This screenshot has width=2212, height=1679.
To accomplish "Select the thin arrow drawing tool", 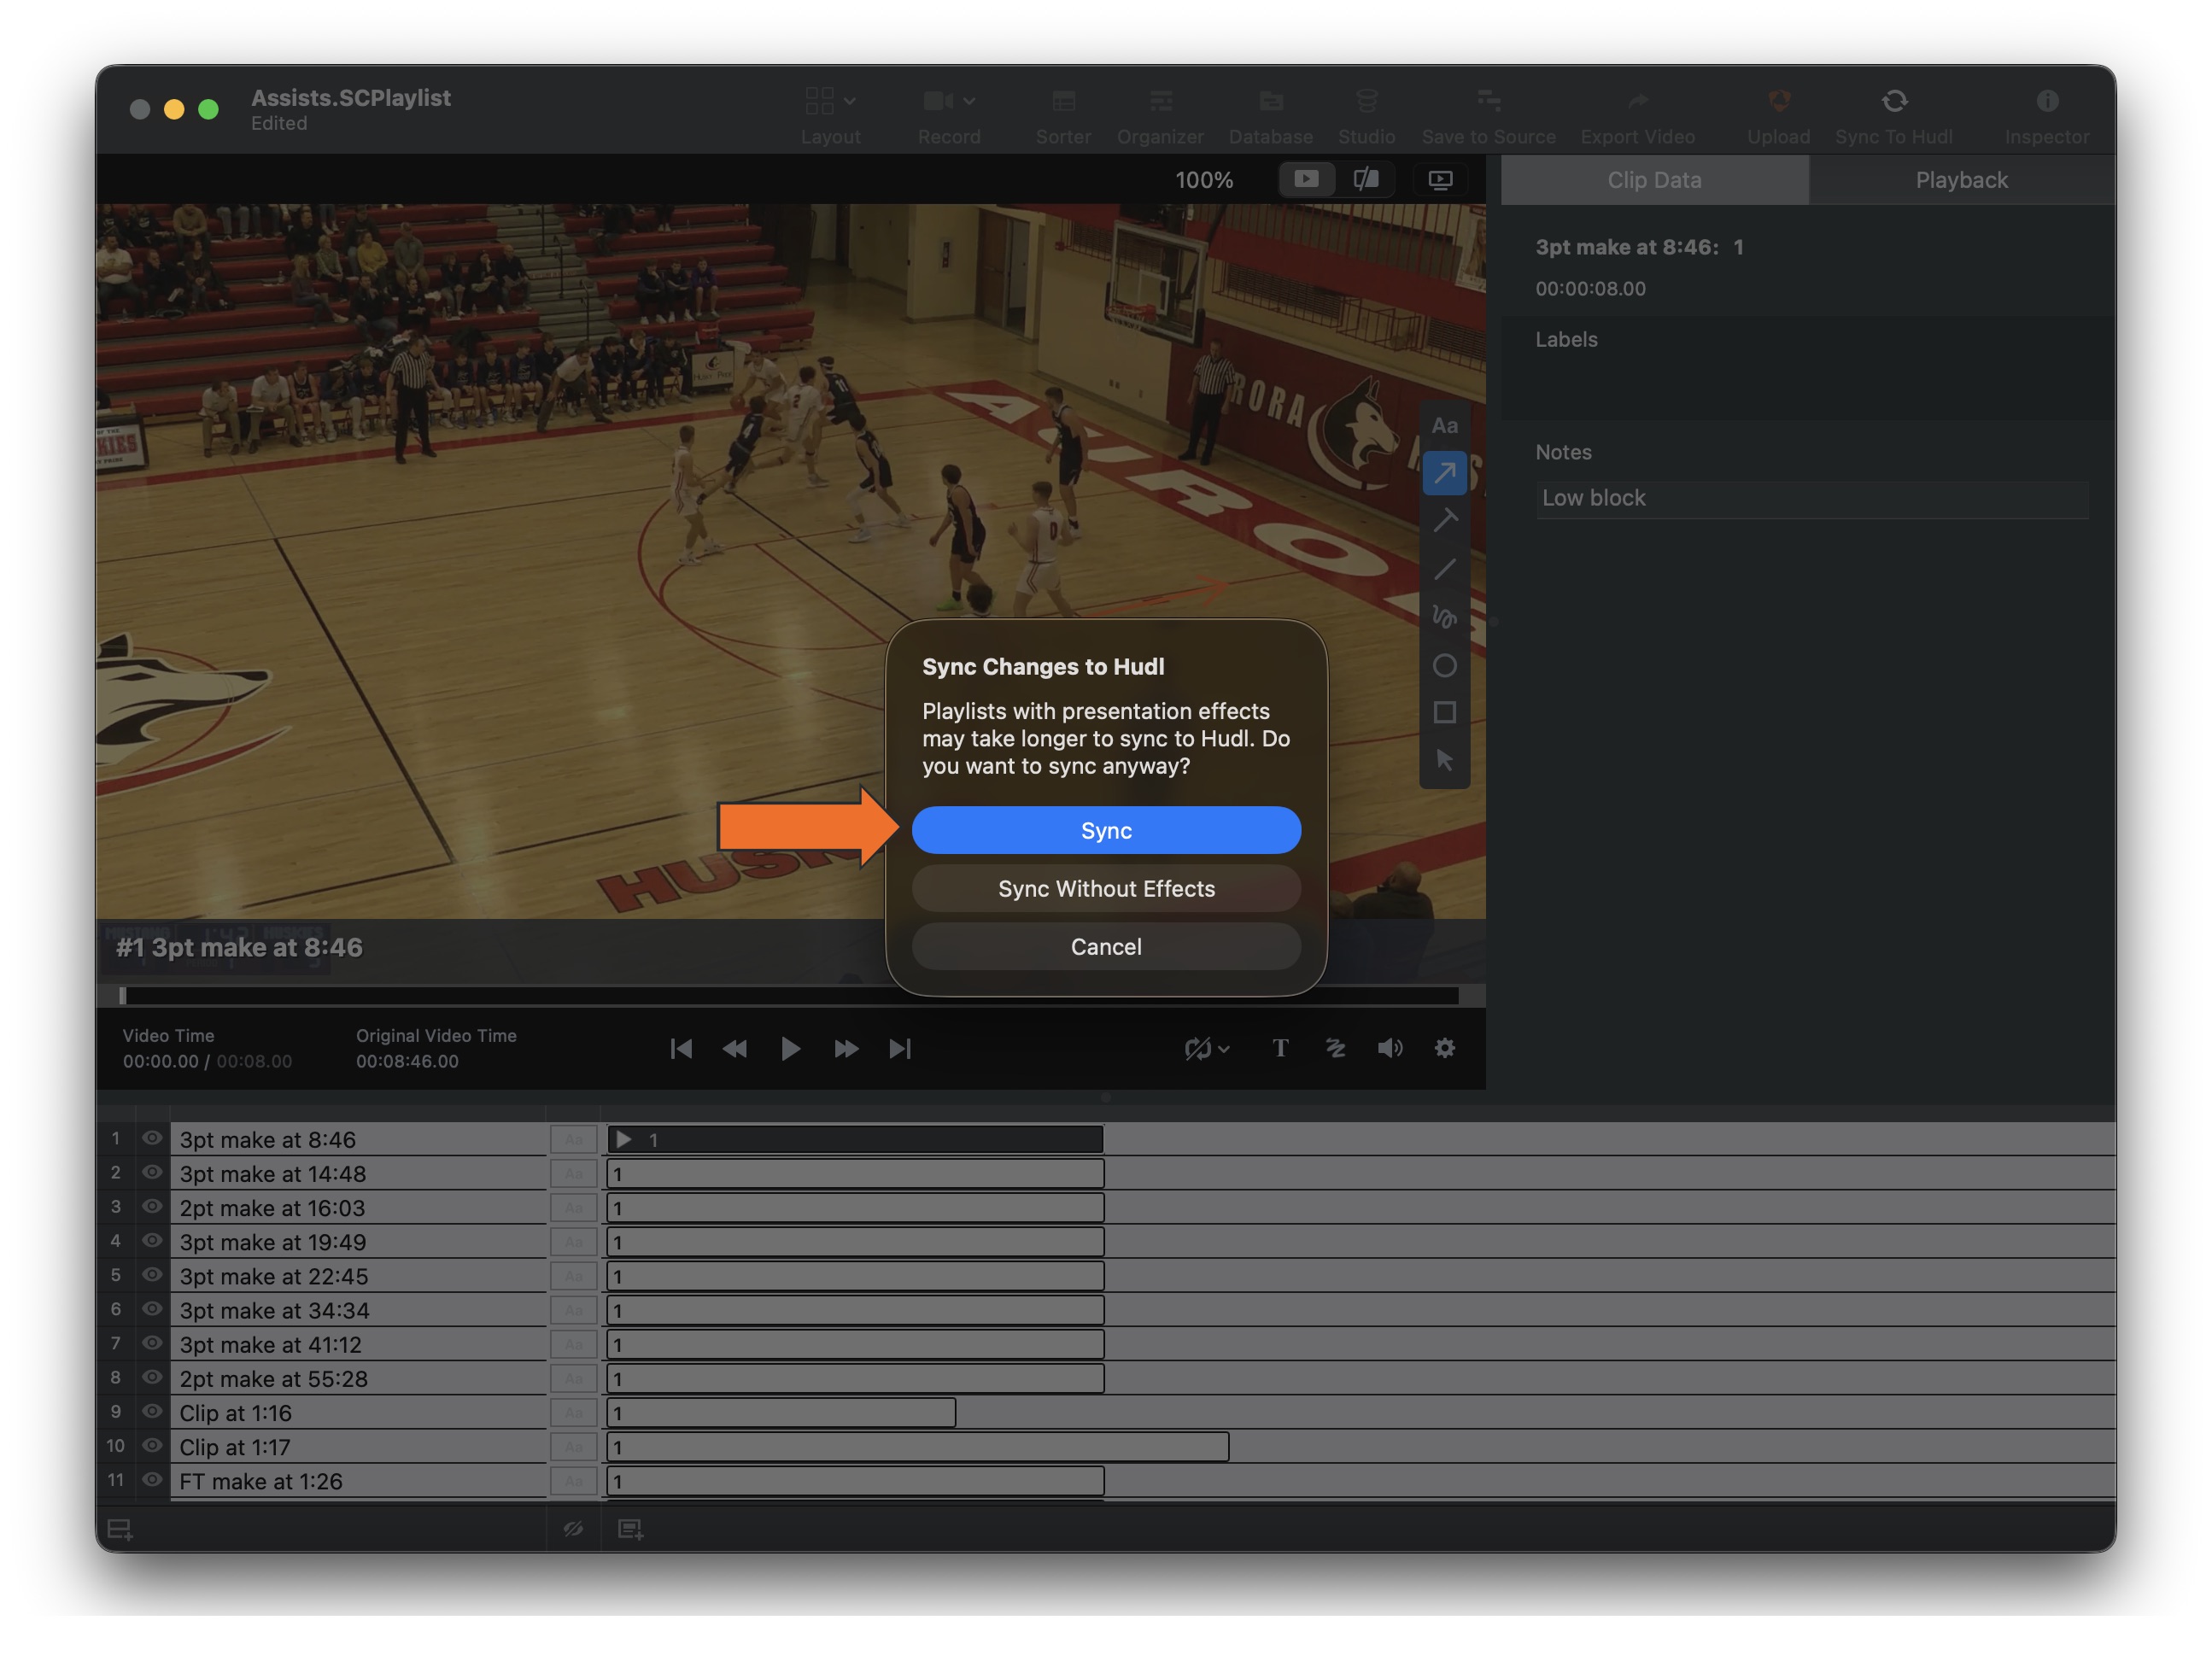I will point(1444,521).
